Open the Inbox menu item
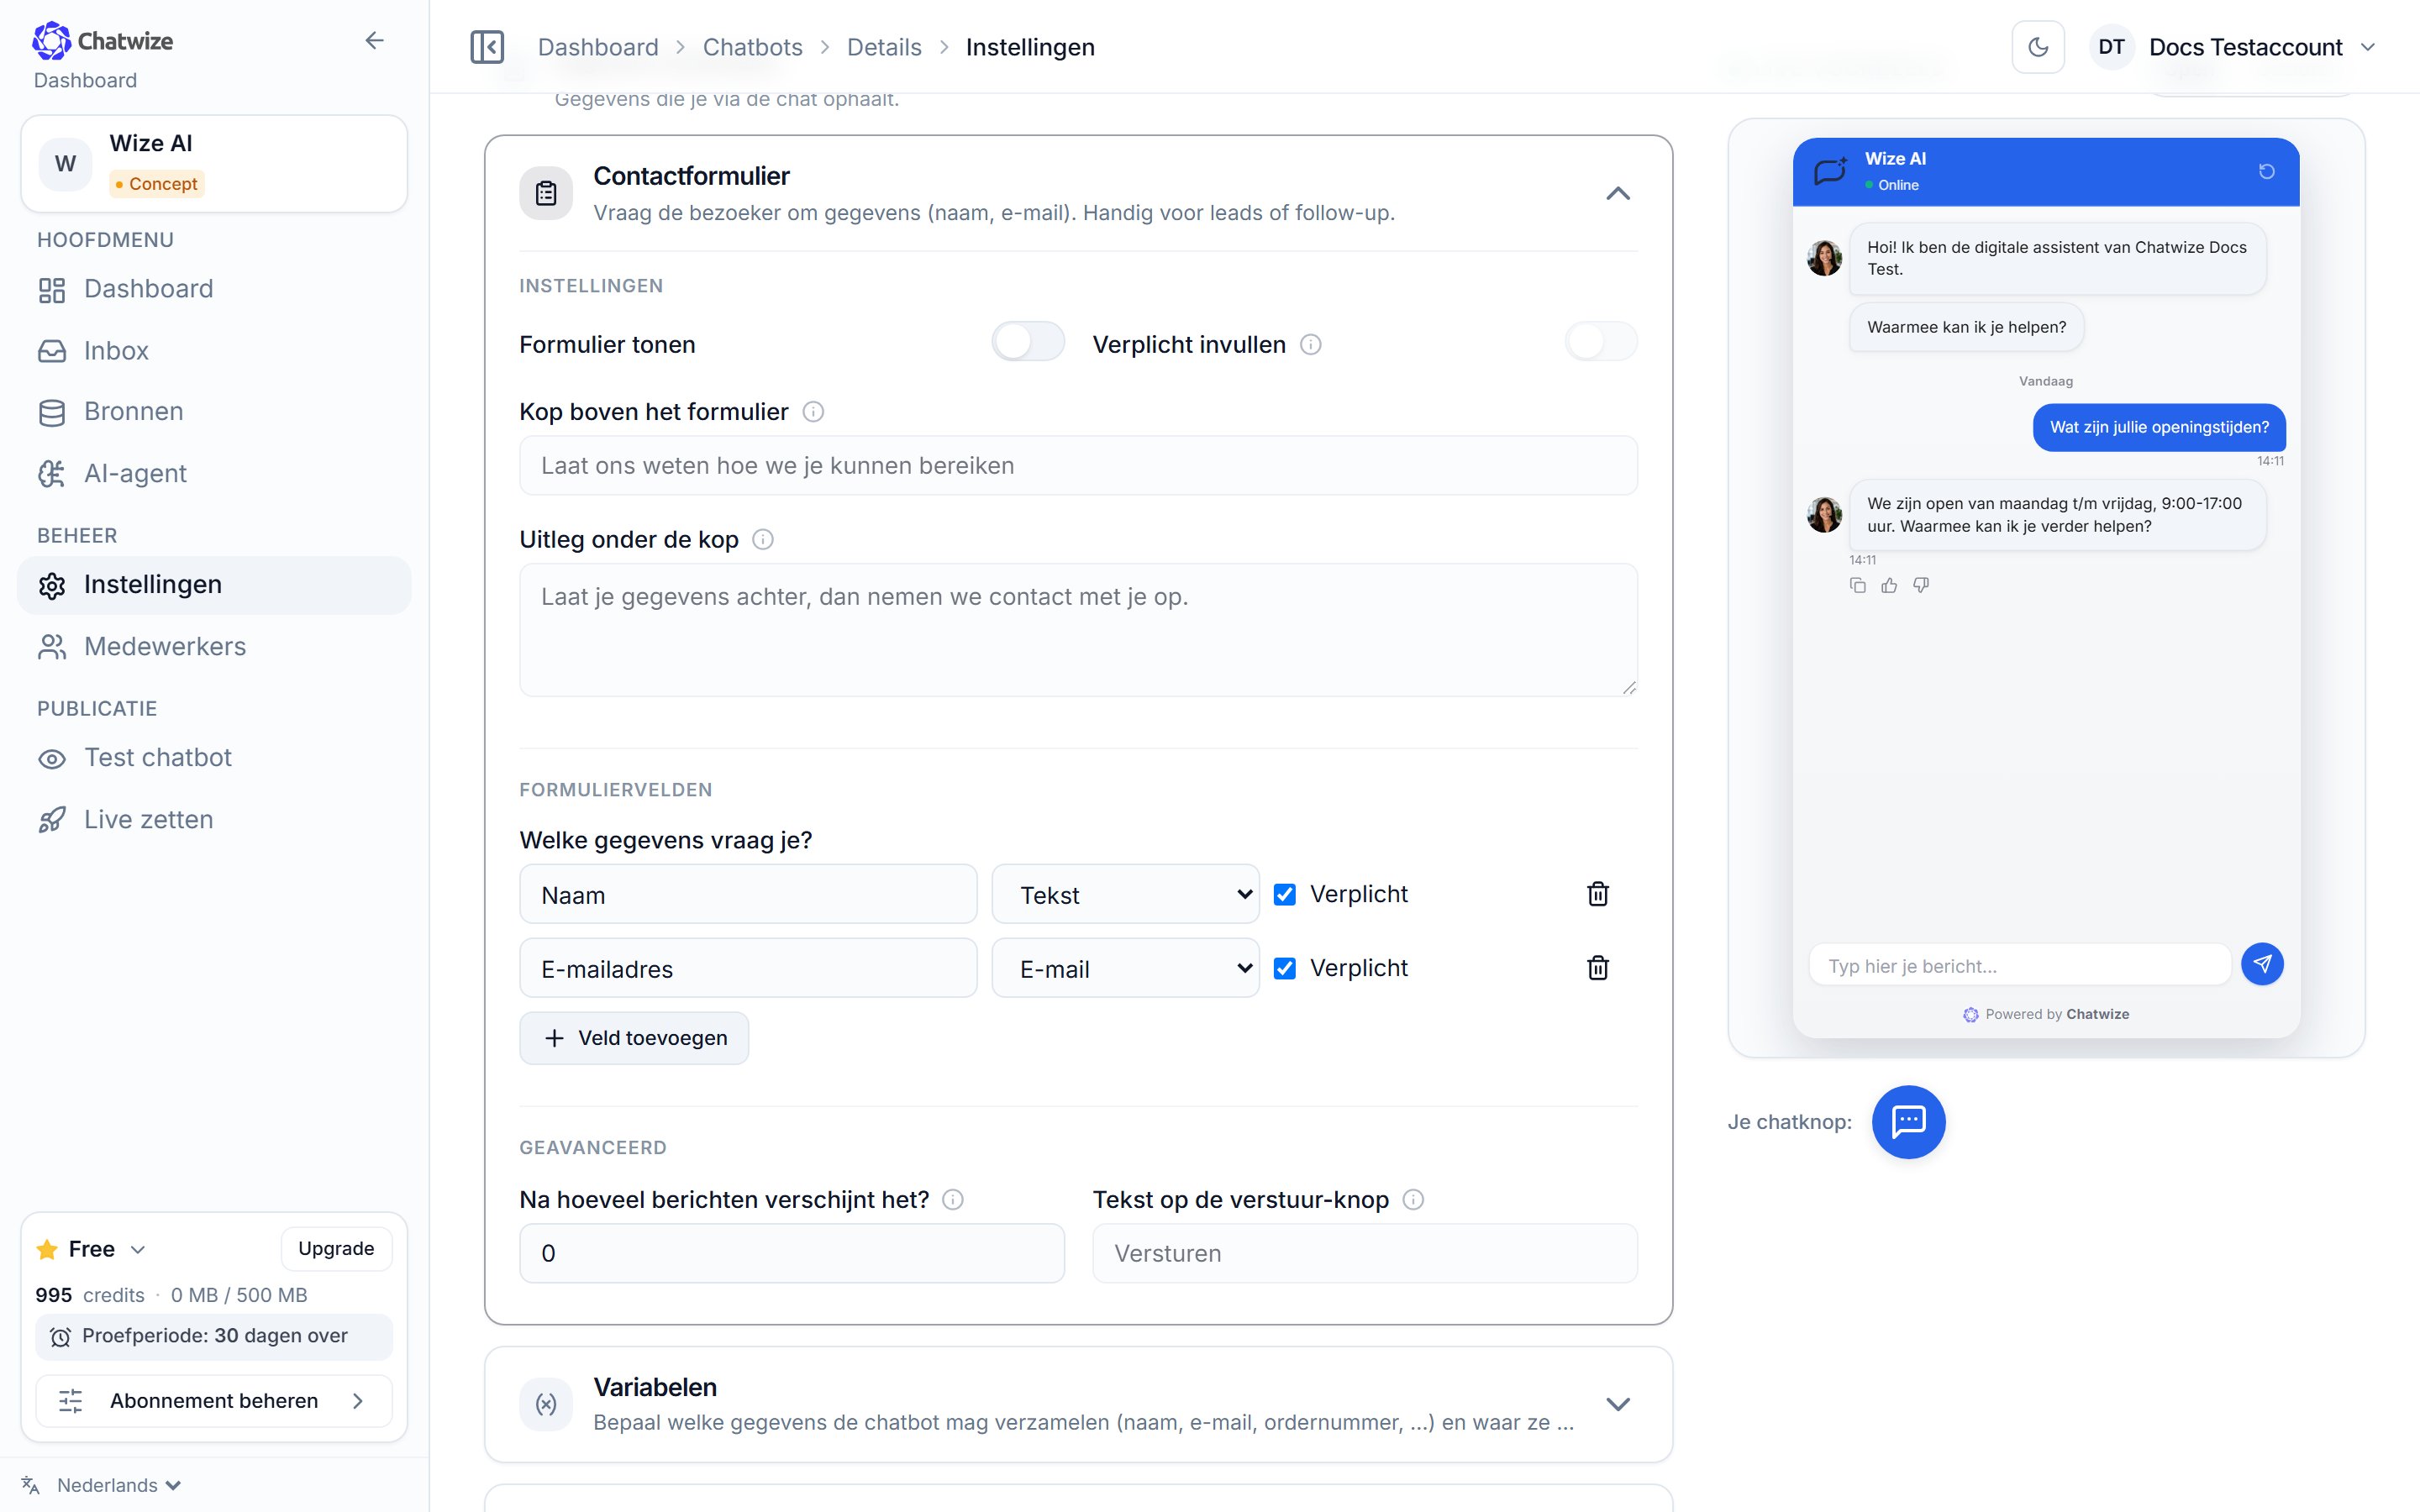Viewport: 2420px width, 1512px height. pos(214,351)
